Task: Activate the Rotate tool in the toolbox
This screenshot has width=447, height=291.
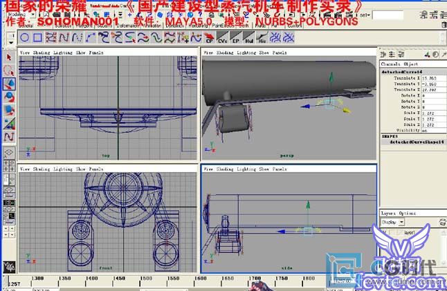Action: 9,97
